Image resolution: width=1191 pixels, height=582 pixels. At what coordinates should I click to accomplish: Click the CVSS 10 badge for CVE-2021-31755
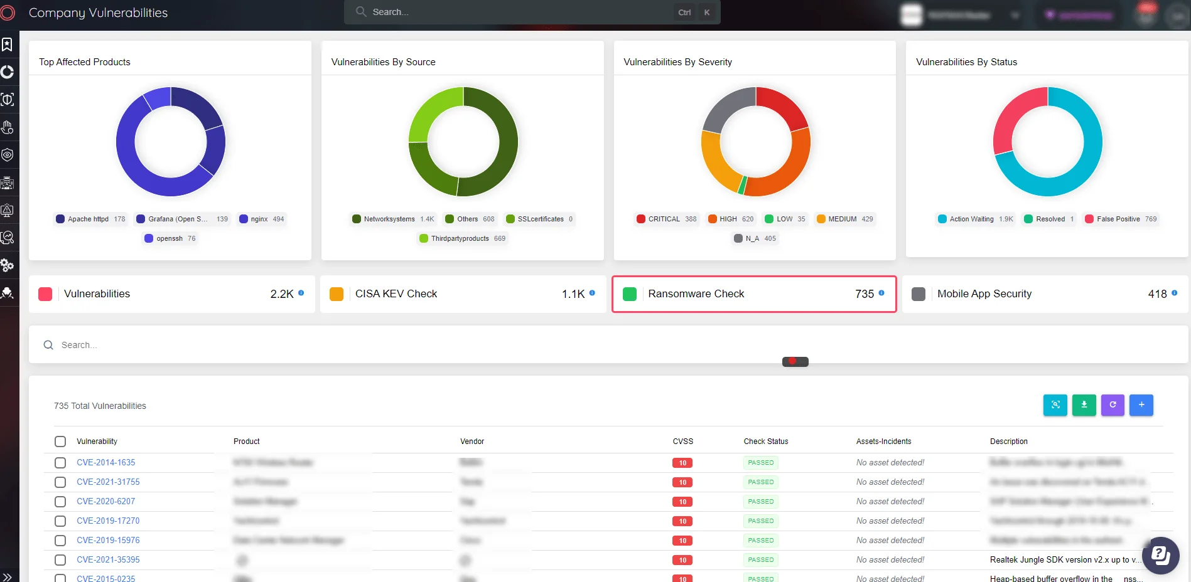click(x=682, y=482)
